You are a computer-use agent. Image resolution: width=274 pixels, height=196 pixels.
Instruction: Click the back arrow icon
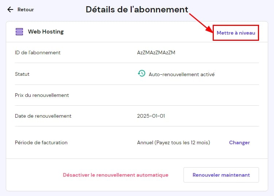pos(10,9)
